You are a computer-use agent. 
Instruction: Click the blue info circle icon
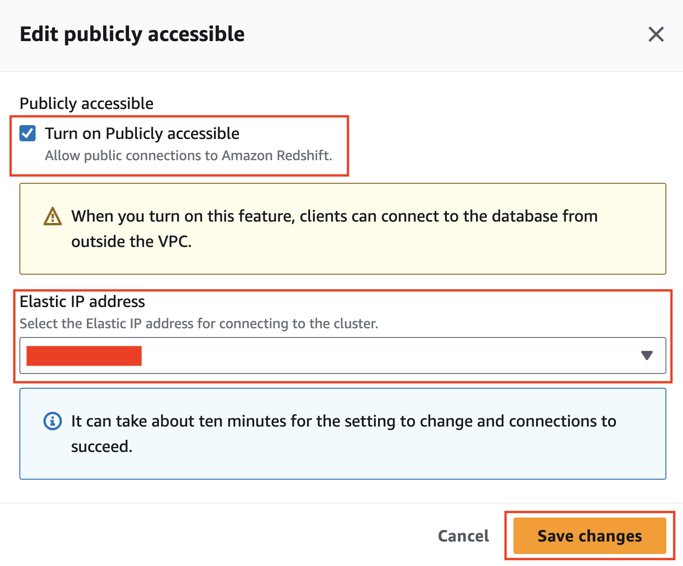[x=52, y=421]
